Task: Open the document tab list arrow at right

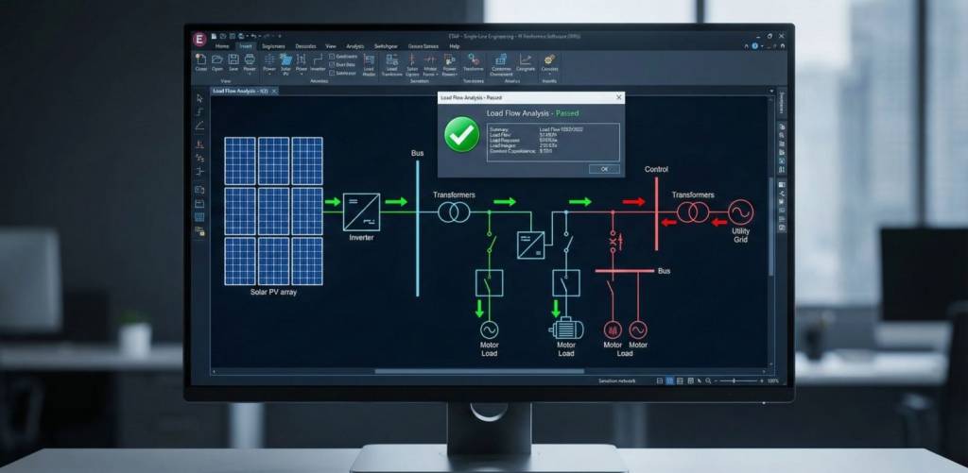Action: coord(771,91)
